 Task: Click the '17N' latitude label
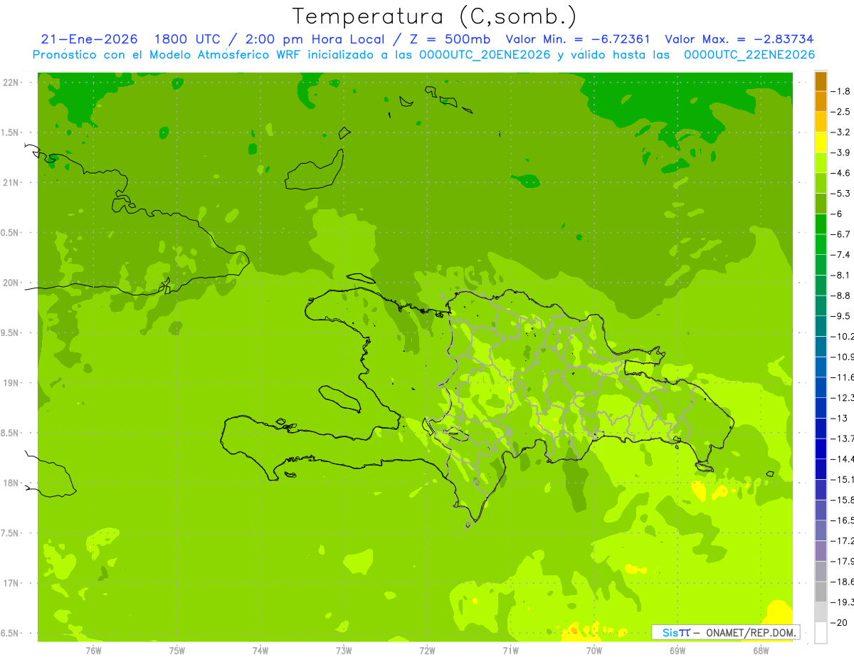pyautogui.click(x=10, y=583)
